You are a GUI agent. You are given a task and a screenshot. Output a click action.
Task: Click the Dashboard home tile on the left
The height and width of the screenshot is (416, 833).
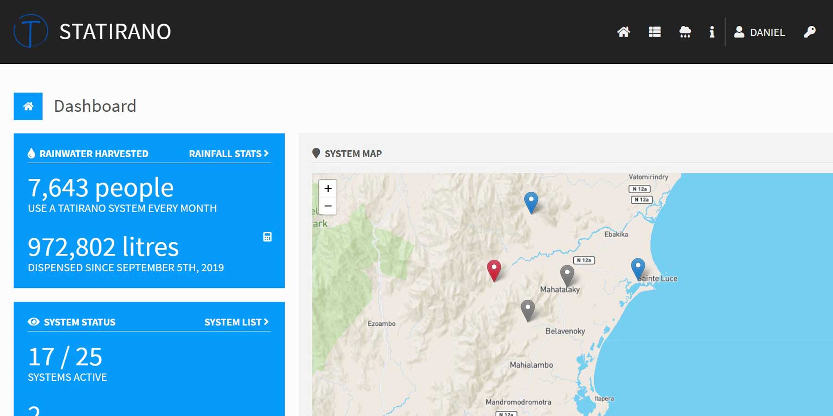(x=28, y=106)
